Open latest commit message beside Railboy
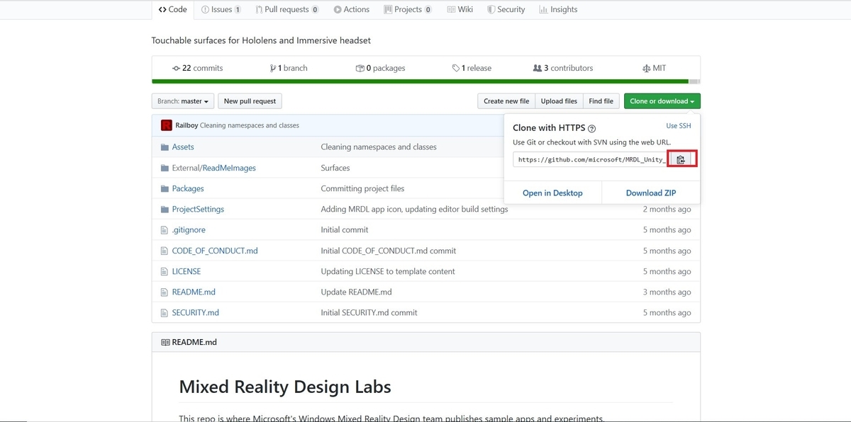 click(250, 125)
